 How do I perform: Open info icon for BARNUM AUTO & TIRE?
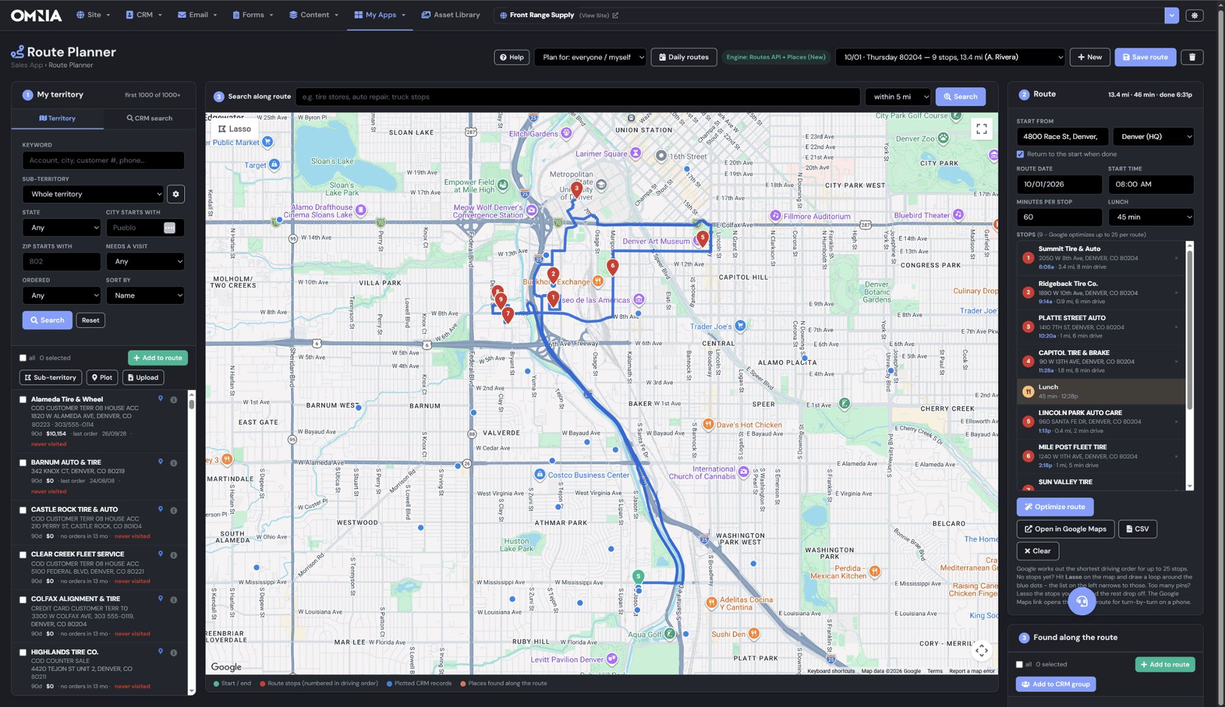coord(174,463)
